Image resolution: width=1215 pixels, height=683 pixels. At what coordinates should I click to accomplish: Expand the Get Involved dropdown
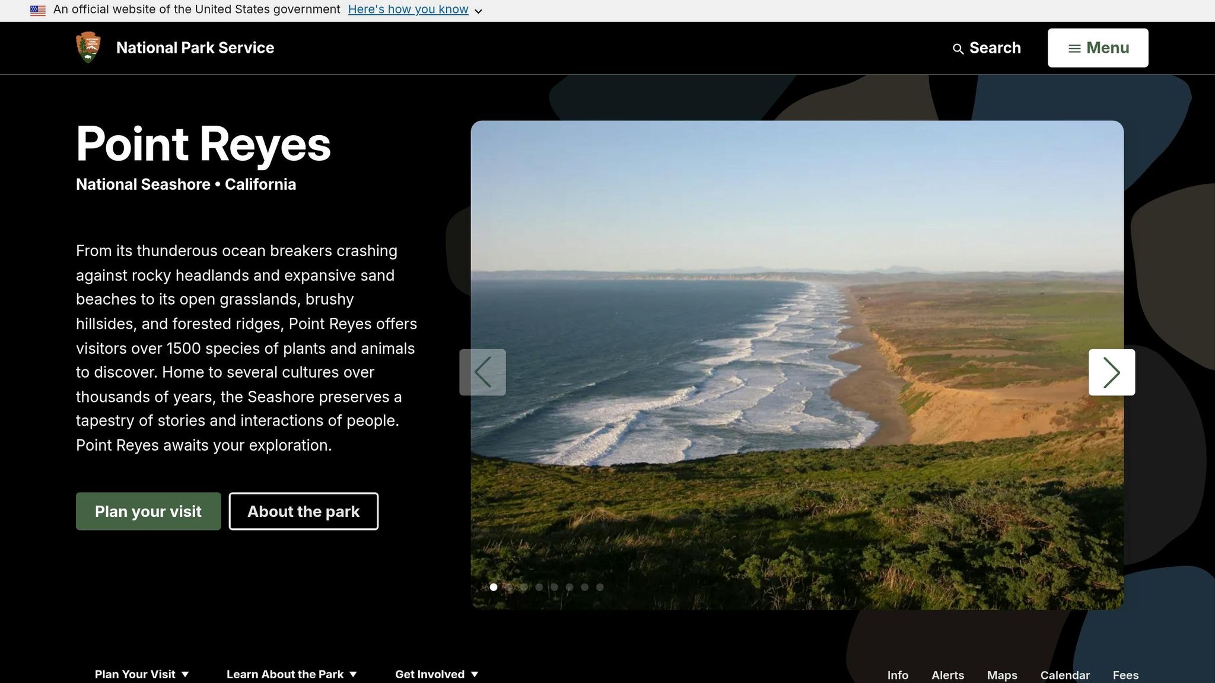pyautogui.click(x=437, y=674)
